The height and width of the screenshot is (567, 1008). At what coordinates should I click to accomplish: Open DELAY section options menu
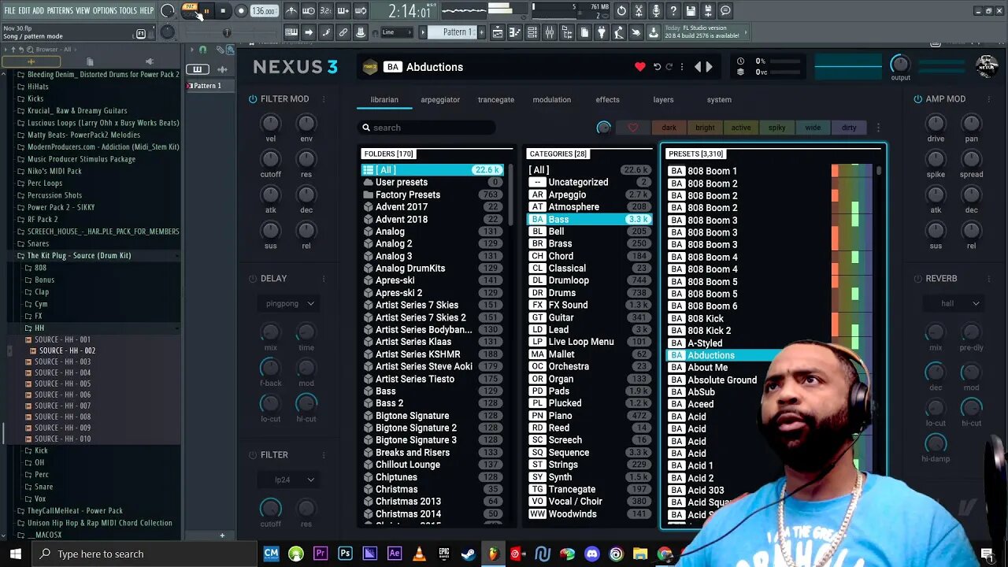(x=323, y=279)
